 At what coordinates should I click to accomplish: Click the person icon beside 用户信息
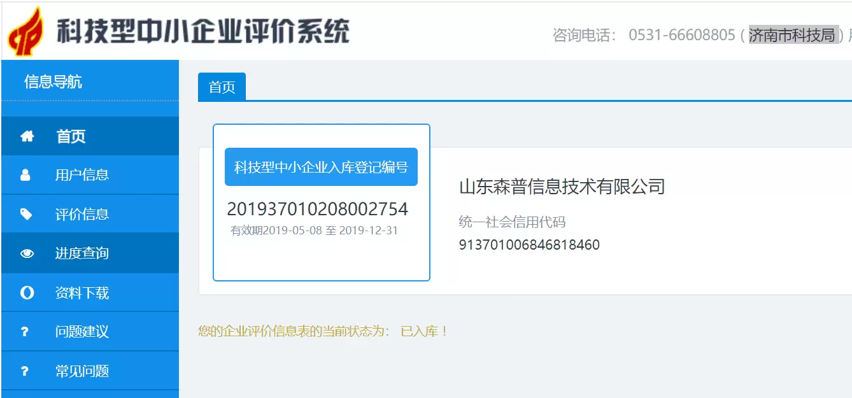[25, 175]
